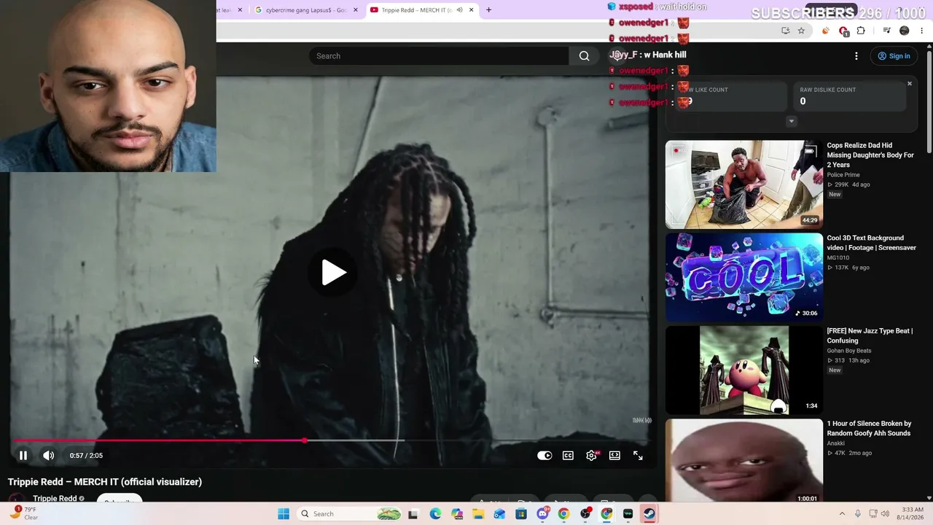Open the Chrome profile avatar
933x525 pixels.
tap(905, 31)
